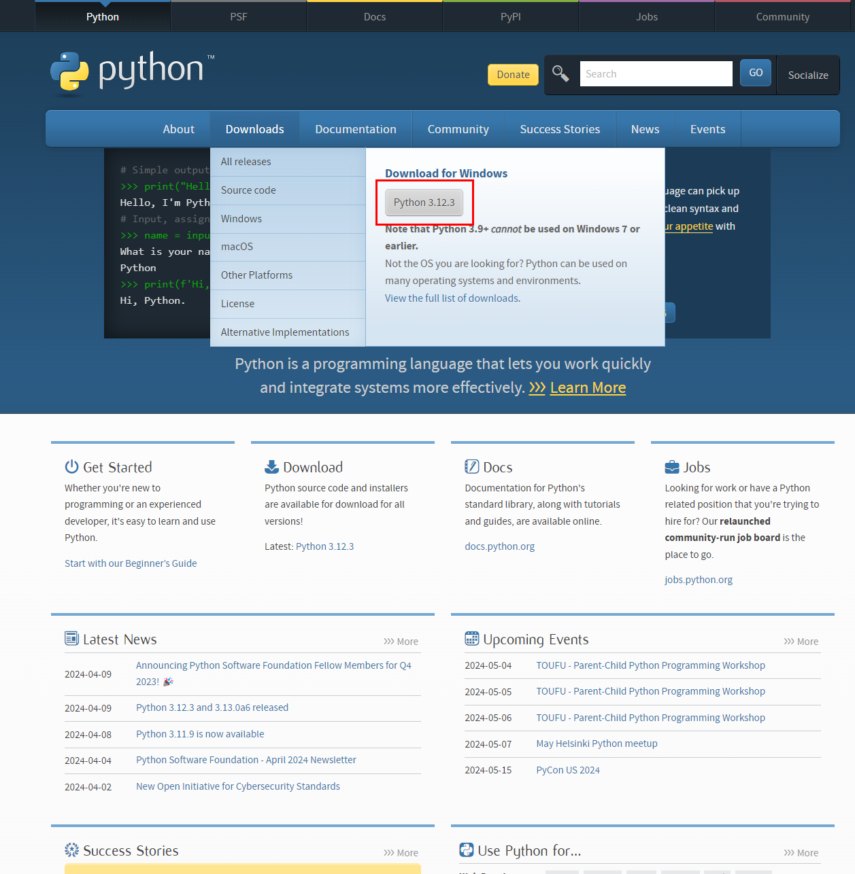Focus the Search input field
855x874 pixels.
click(656, 73)
